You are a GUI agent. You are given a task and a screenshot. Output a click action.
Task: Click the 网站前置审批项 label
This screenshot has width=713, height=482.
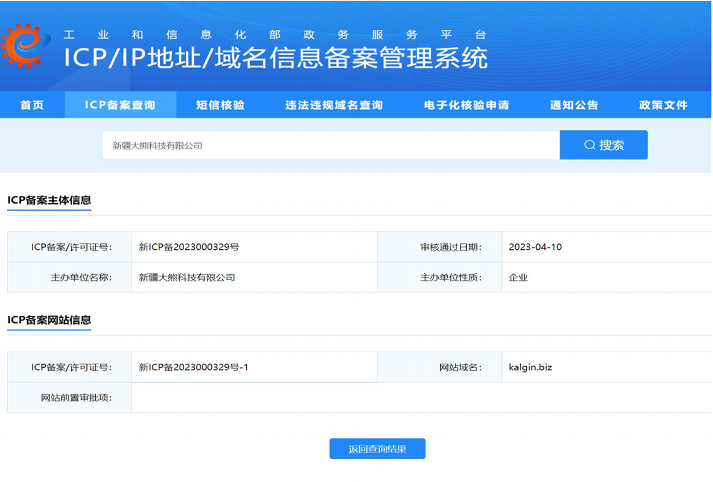point(76,397)
